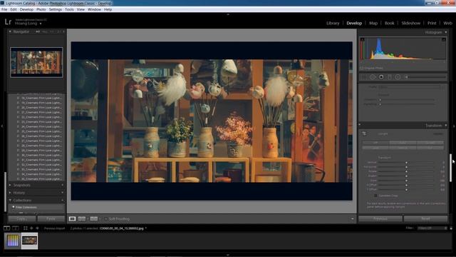Click the Paste settings button
The image size is (456, 257).
tap(51, 218)
